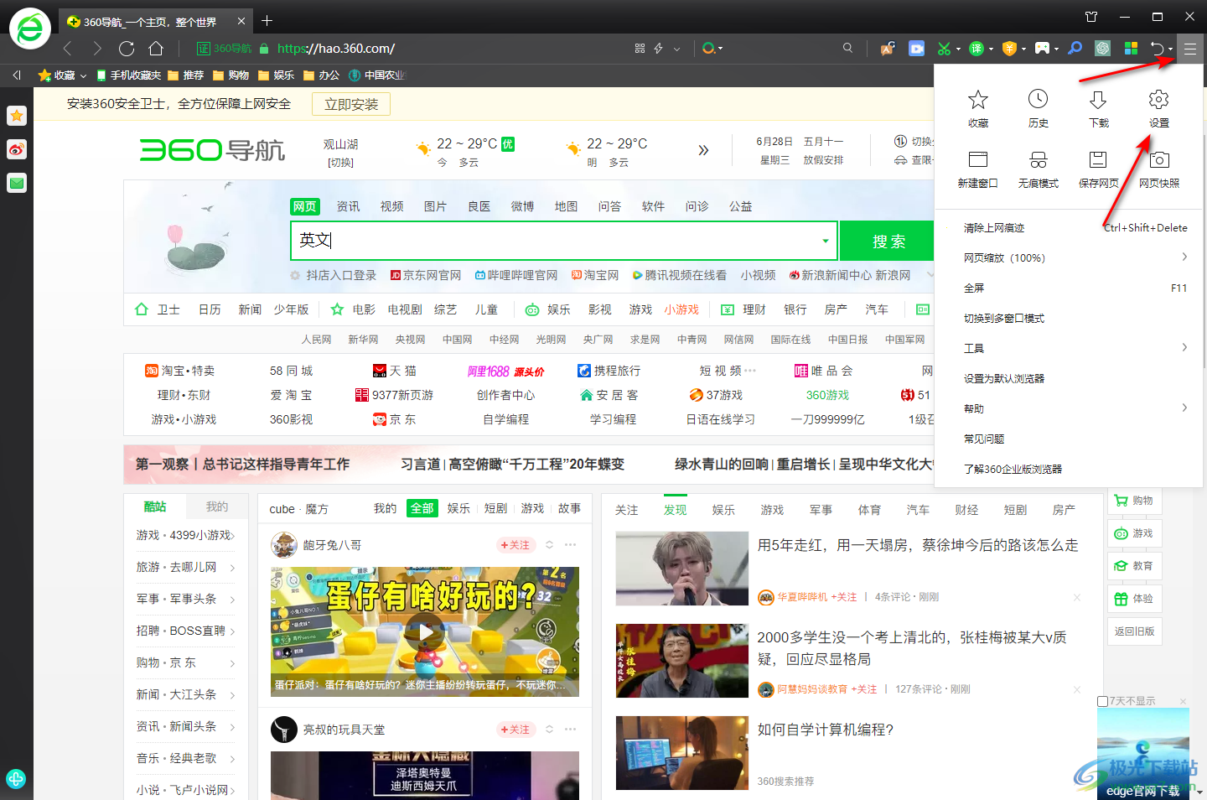
Task: Click the 网页快照 camera icon
Action: 1159,159
